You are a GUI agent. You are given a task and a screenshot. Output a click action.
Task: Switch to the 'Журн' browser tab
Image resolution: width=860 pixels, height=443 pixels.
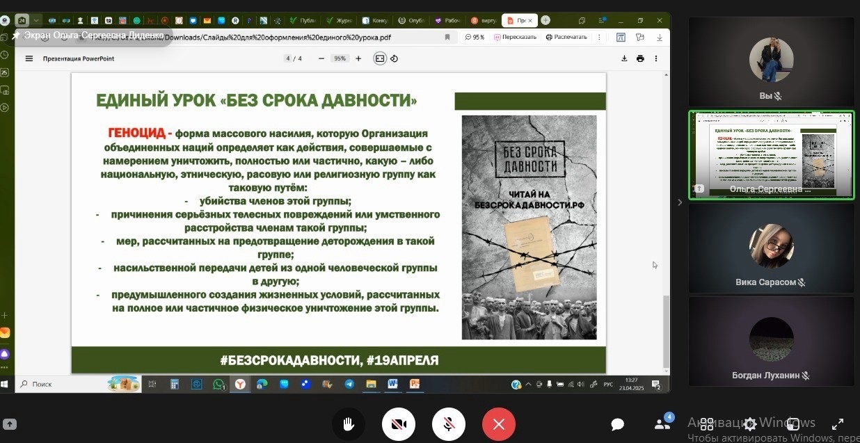[x=340, y=20]
